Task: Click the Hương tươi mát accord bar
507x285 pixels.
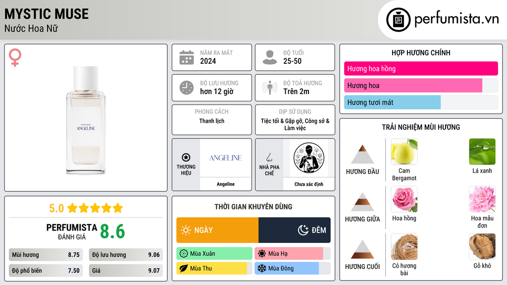Action: (421, 102)
